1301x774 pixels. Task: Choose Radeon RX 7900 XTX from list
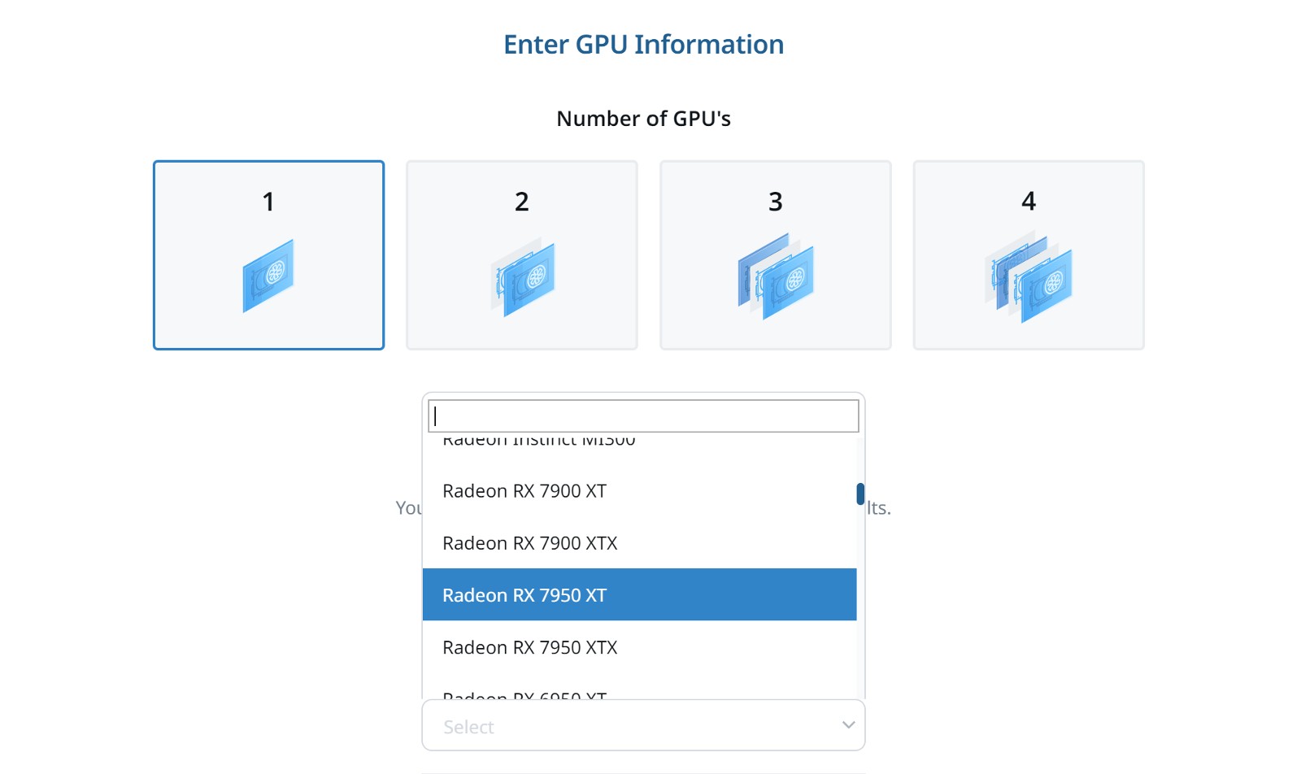point(639,543)
